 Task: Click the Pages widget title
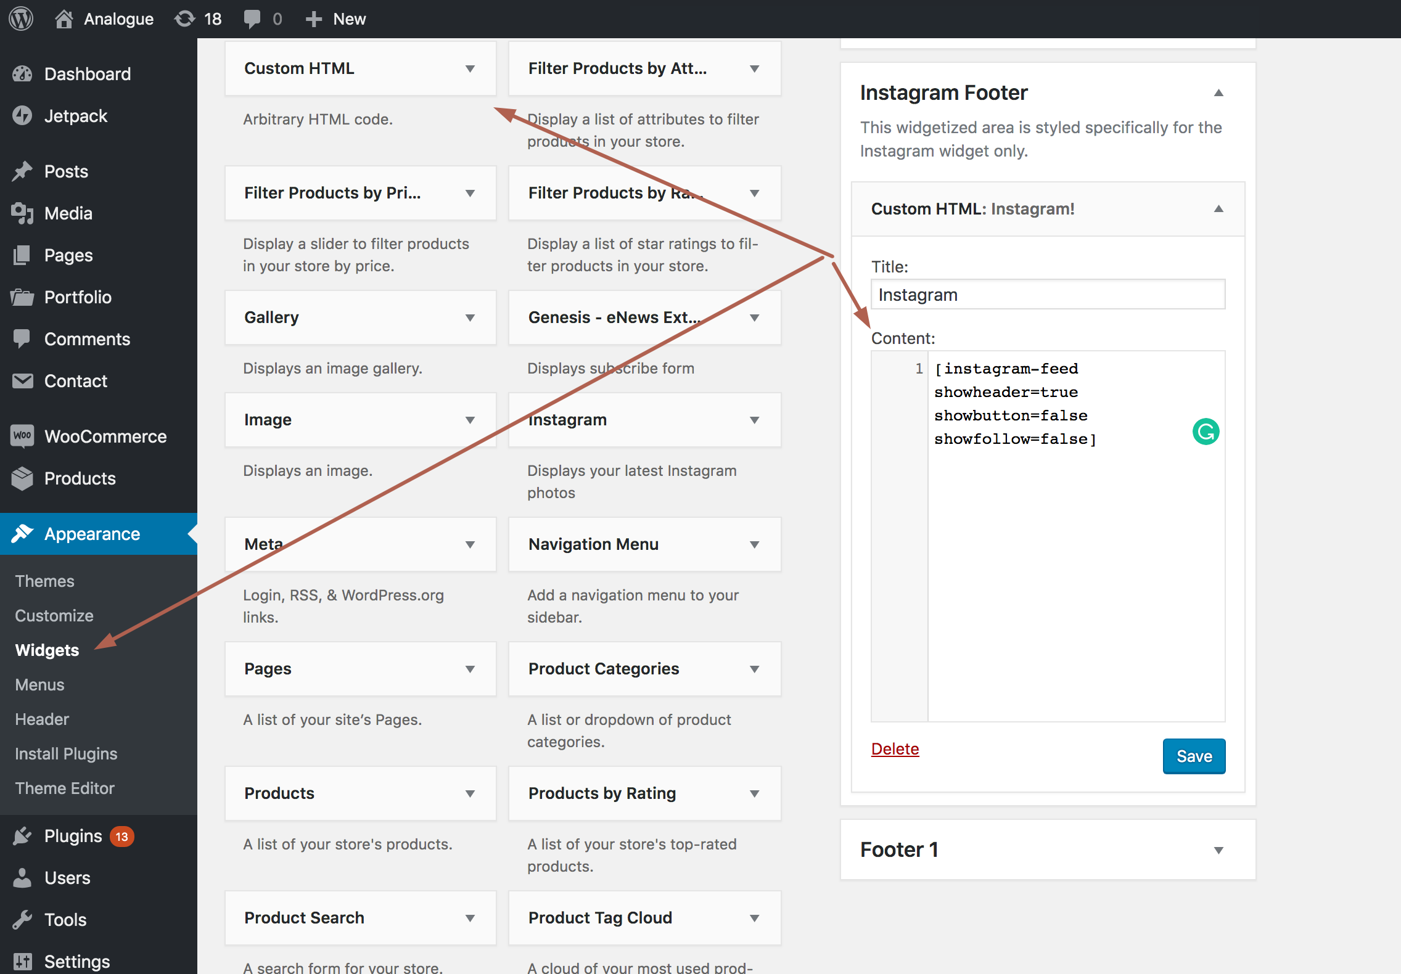(268, 669)
